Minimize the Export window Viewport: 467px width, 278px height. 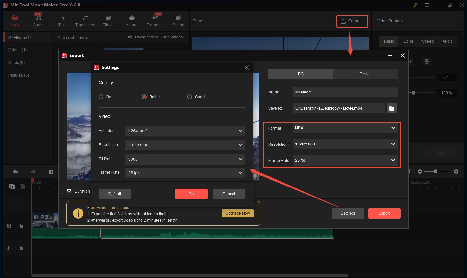coord(390,56)
